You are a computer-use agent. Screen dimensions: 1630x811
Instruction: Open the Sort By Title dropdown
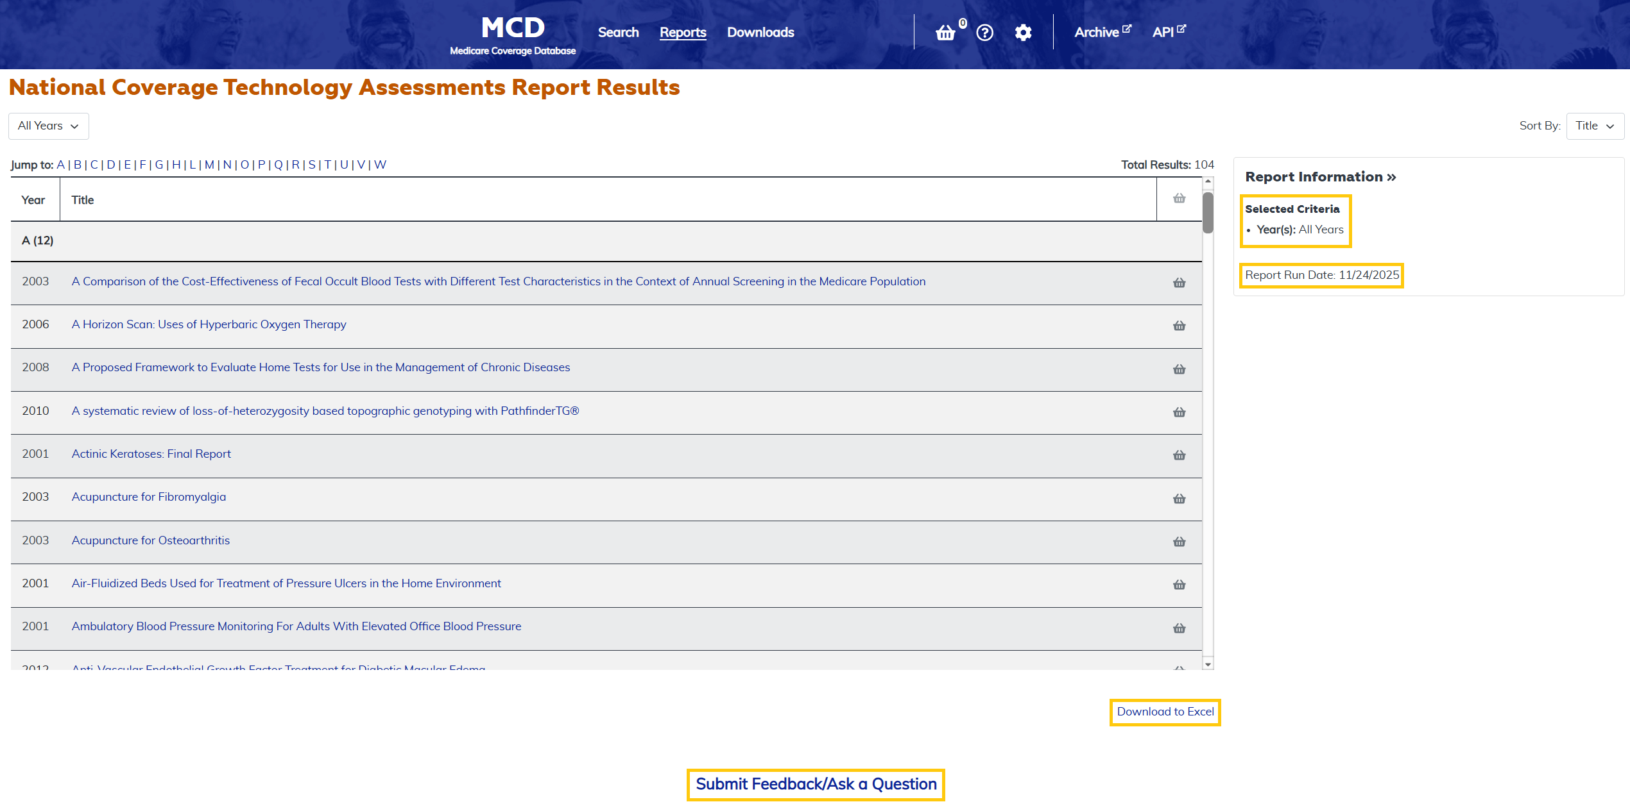tap(1595, 126)
